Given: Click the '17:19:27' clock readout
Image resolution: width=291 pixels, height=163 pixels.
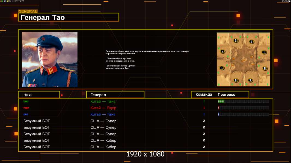Looking at the screenshot, I should tap(19, 1).
